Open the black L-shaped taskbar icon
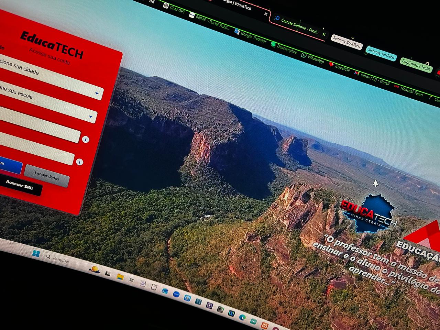The width and height of the screenshot is (440, 330). [108, 274]
